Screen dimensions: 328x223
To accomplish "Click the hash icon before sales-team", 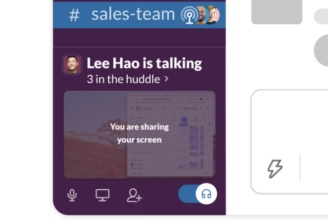I will [75, 15].
